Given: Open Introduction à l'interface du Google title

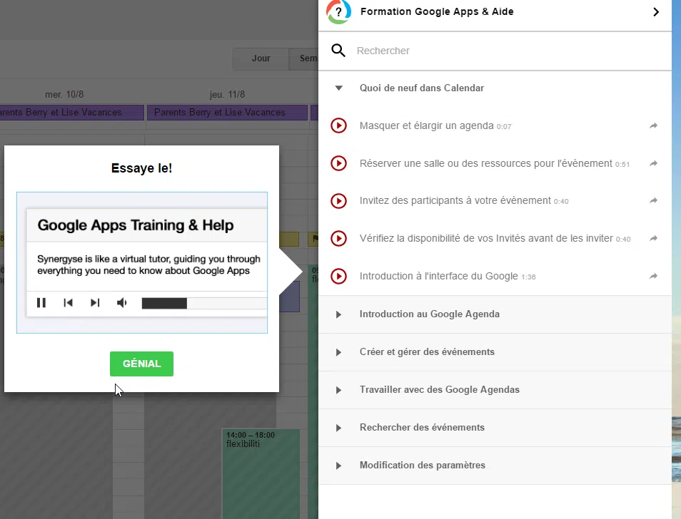Looking at the screenshot, I should [439, 276].
